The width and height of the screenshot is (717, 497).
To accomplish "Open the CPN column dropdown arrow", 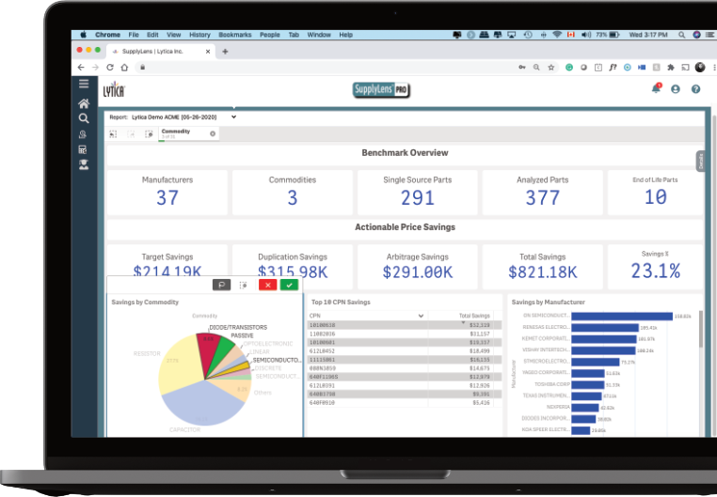I will (x=421, y=316).
